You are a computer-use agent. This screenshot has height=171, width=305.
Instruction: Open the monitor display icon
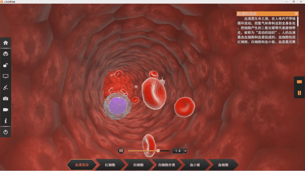point(5,76)
